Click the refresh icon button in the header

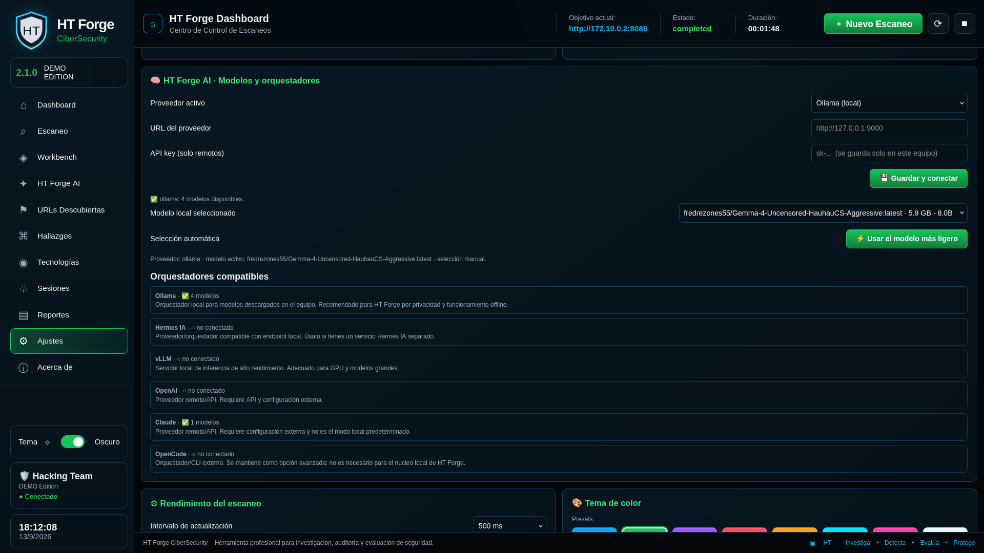coord(938,24)
